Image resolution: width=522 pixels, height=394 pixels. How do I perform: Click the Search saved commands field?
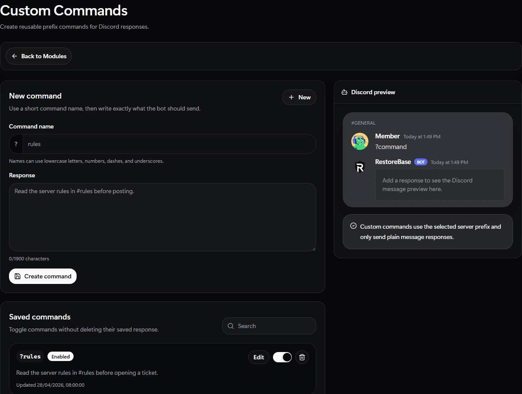(269, 326)
